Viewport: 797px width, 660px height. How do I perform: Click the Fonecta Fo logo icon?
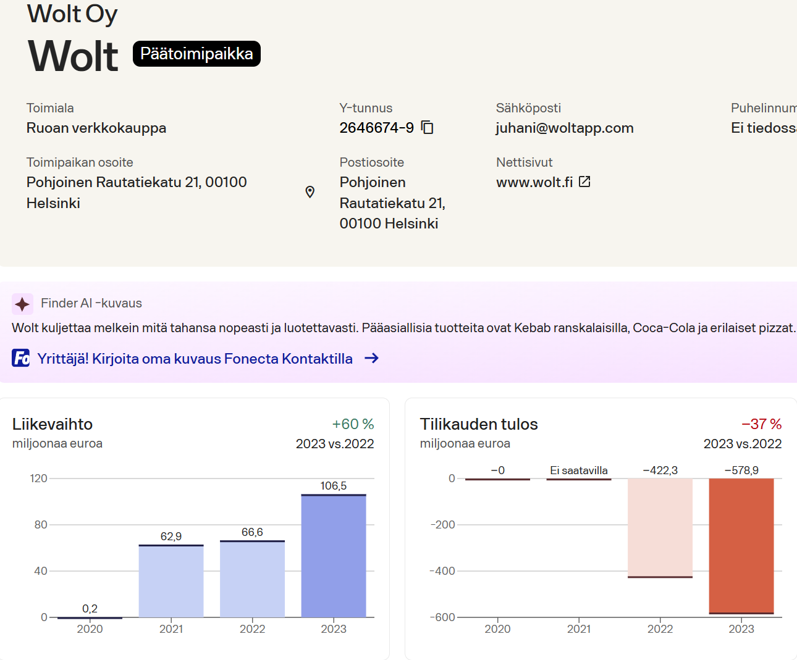(21, 358)
